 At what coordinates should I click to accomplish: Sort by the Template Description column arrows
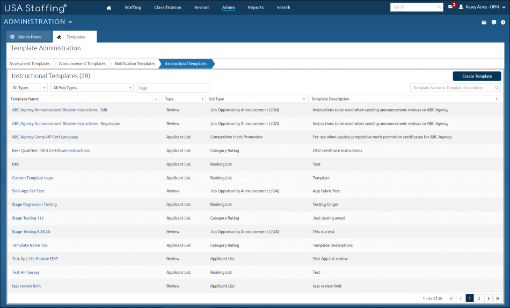(x=497, y=99)
